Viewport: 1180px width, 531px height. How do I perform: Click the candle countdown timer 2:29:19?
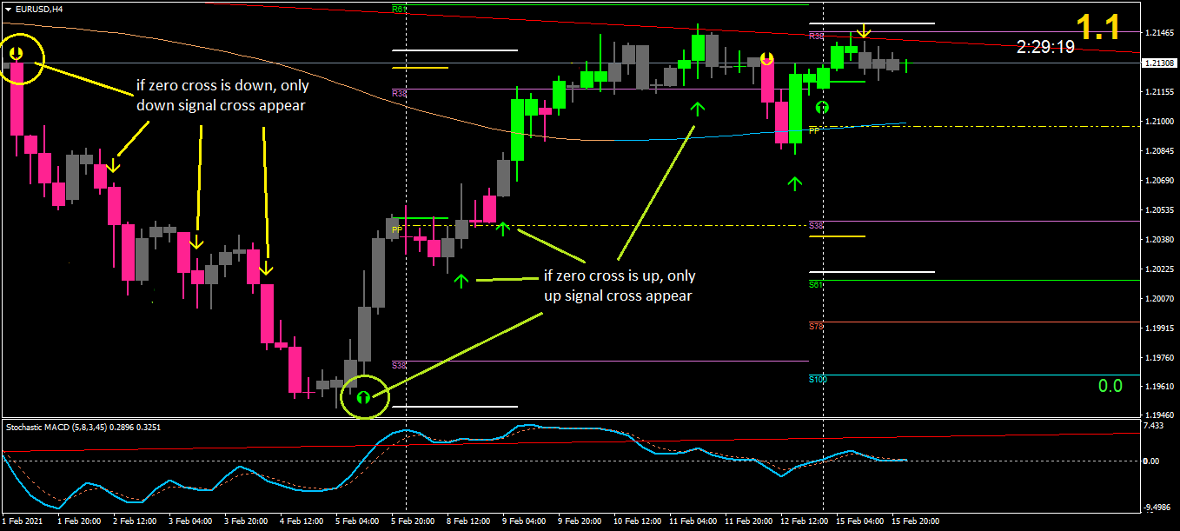click(x=1045, y=47)
